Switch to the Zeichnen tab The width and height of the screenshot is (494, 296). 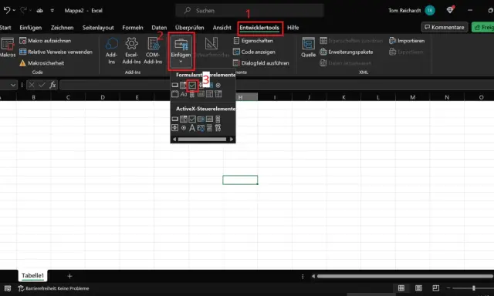(62, 28)
